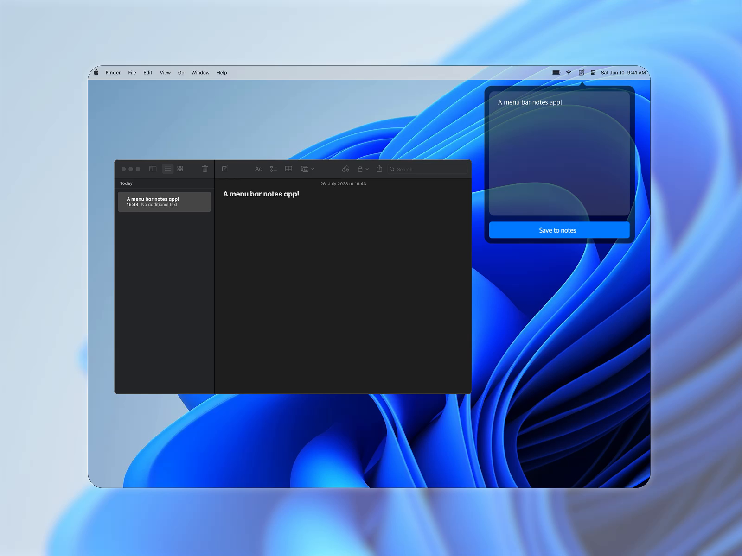
Task: Click the battery status icon
Action: point(556,73)
